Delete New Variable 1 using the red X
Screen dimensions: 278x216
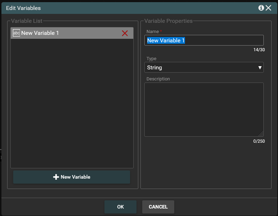click(125, 33)
